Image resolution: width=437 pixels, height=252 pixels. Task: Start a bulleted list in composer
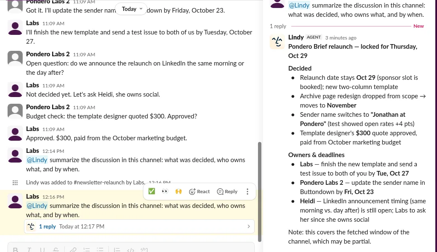click(100, 249)
